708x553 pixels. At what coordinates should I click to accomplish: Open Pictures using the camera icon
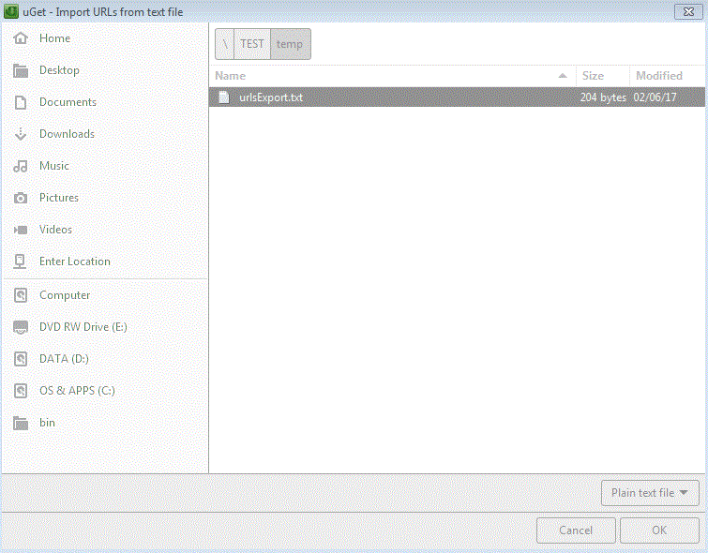(21, 198)
